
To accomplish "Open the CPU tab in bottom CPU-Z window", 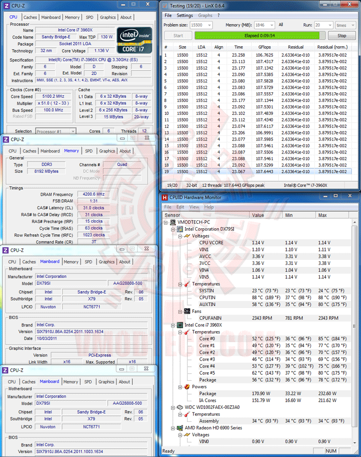I will (12, 382).
